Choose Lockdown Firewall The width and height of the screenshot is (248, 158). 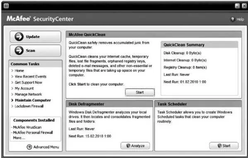pos(29,106)
